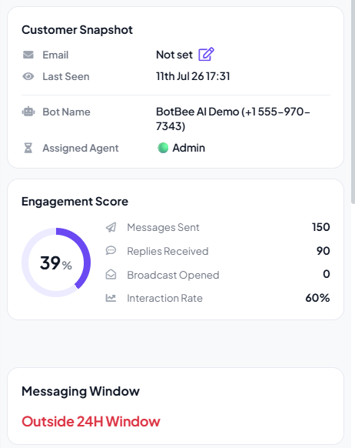Click the chart icon beside Interaction Rate
Screen dimensions: 355x448
(111, 298)
